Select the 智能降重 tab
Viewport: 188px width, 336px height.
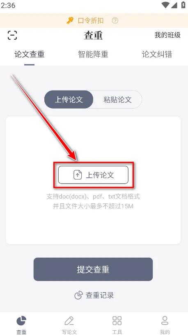coord(93,54)
